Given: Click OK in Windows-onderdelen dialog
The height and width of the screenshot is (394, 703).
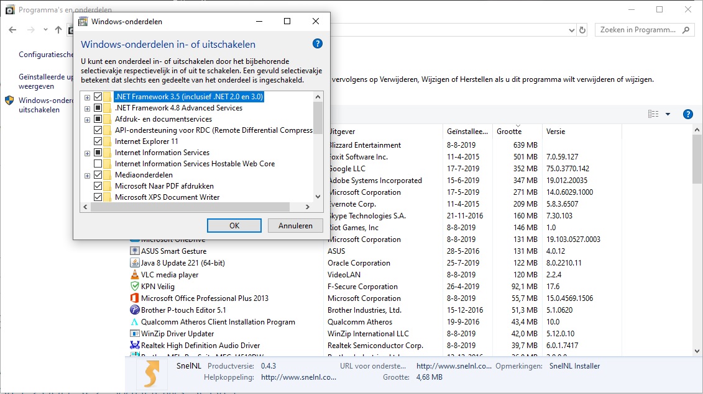Looking at the screenshot, I should [234, 226].
